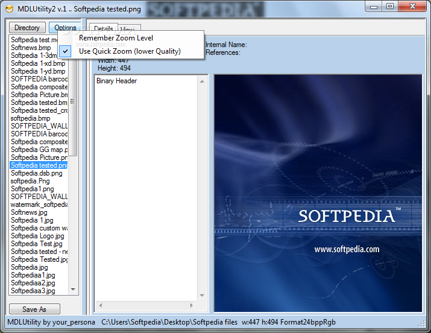Select file Softpedia.jpg

tap(30, 267)
